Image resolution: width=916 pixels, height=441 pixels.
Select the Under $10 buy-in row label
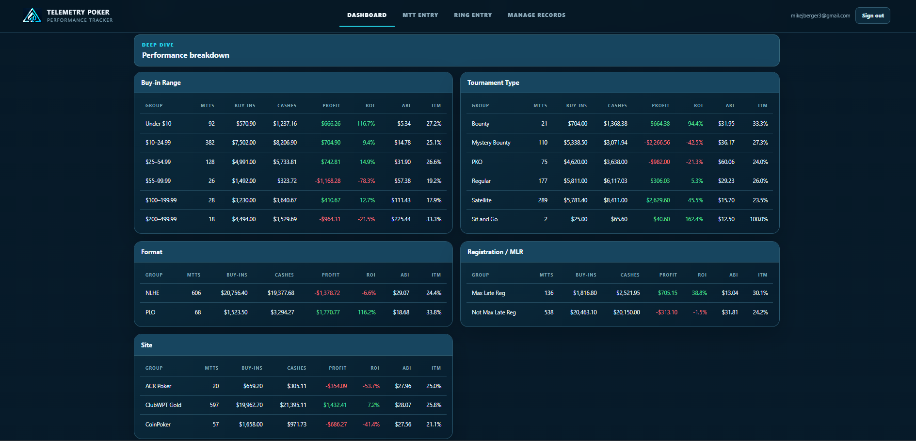[x=159, y=124]
